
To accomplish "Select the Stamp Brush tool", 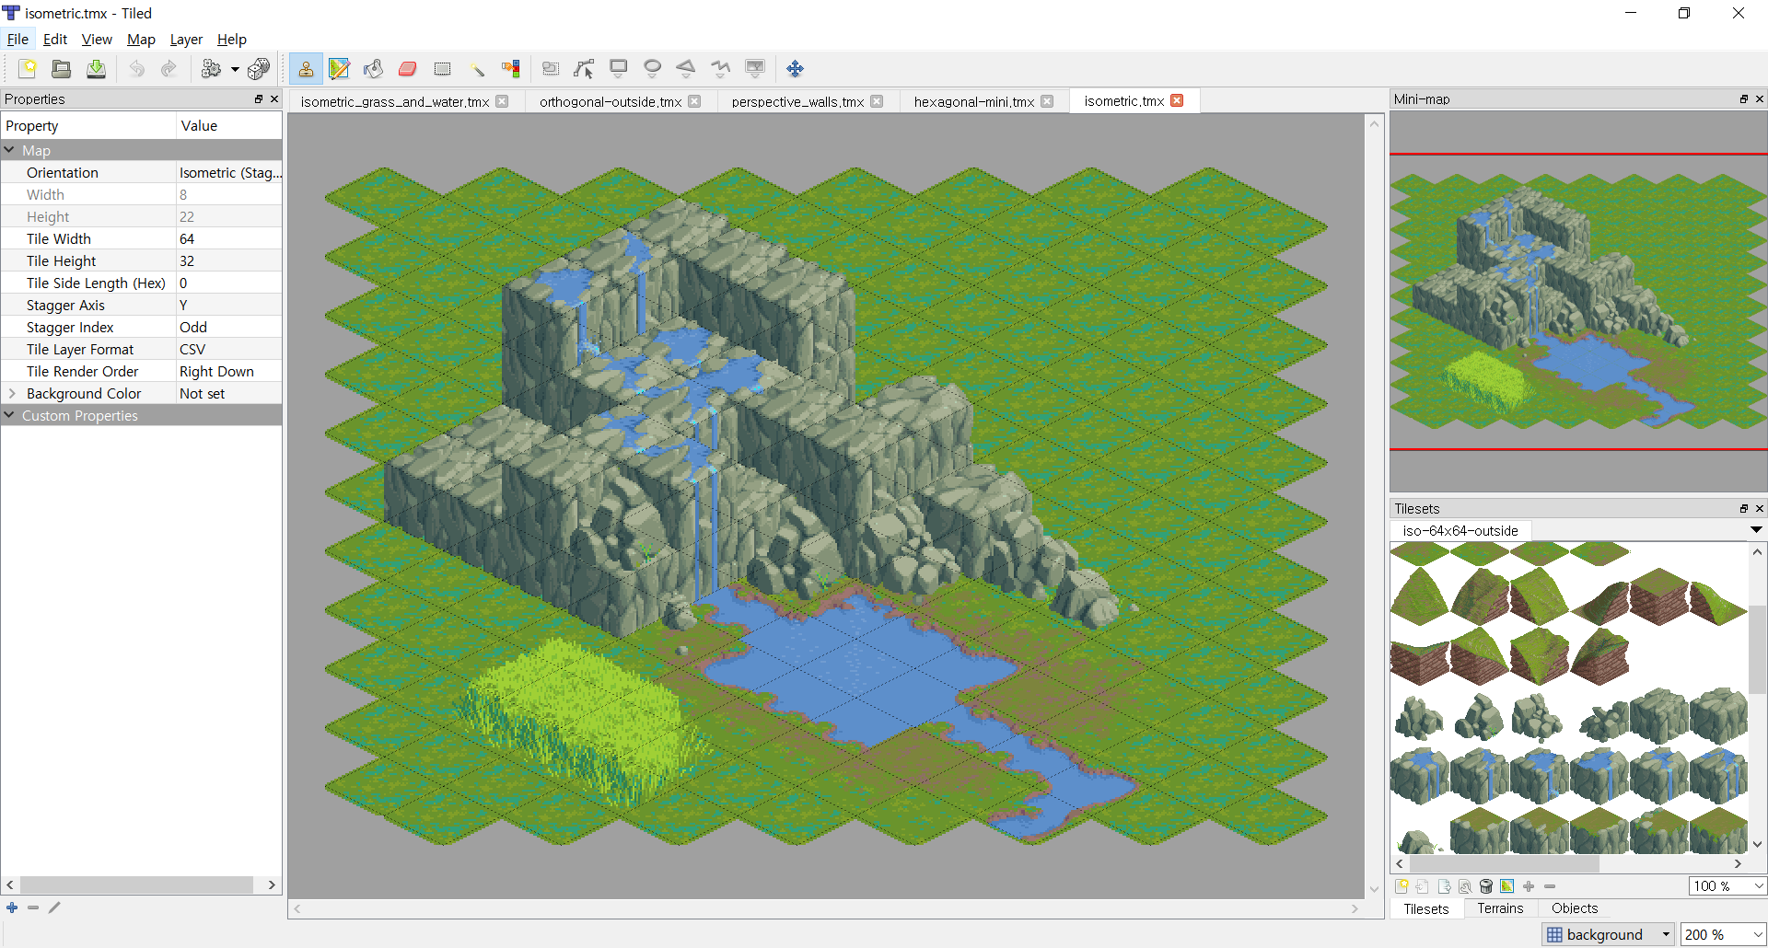I will point(306,69).
